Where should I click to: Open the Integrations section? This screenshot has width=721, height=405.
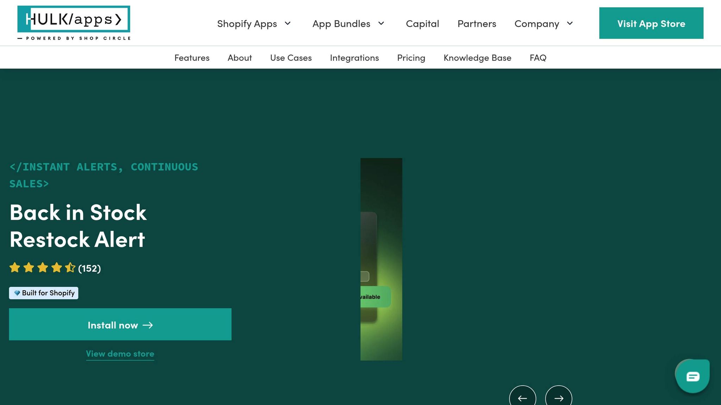(354, 58)
